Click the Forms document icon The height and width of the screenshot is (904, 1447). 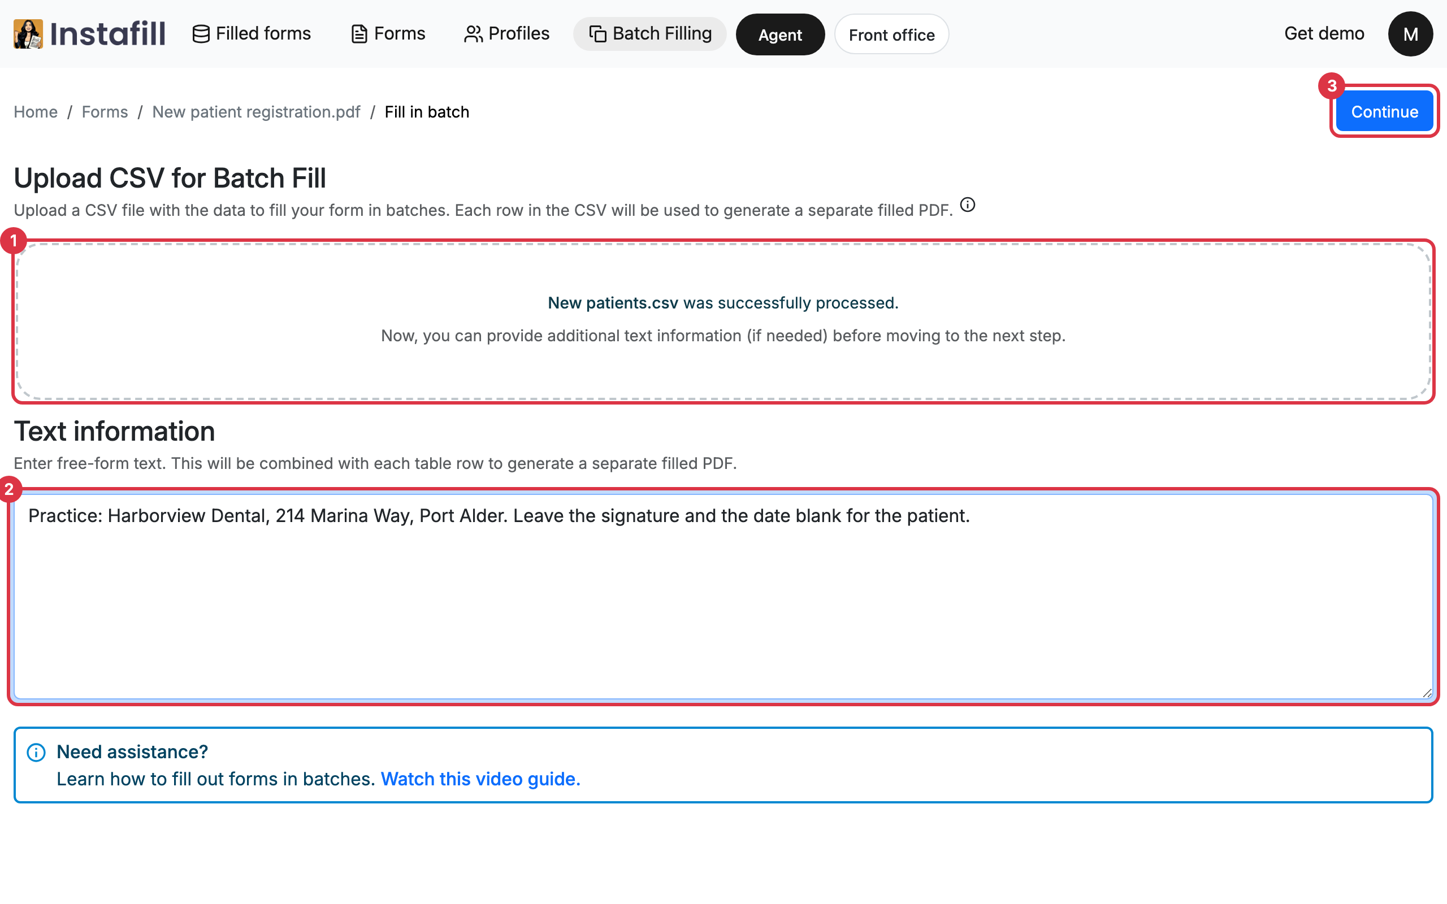tap(359, 34)
